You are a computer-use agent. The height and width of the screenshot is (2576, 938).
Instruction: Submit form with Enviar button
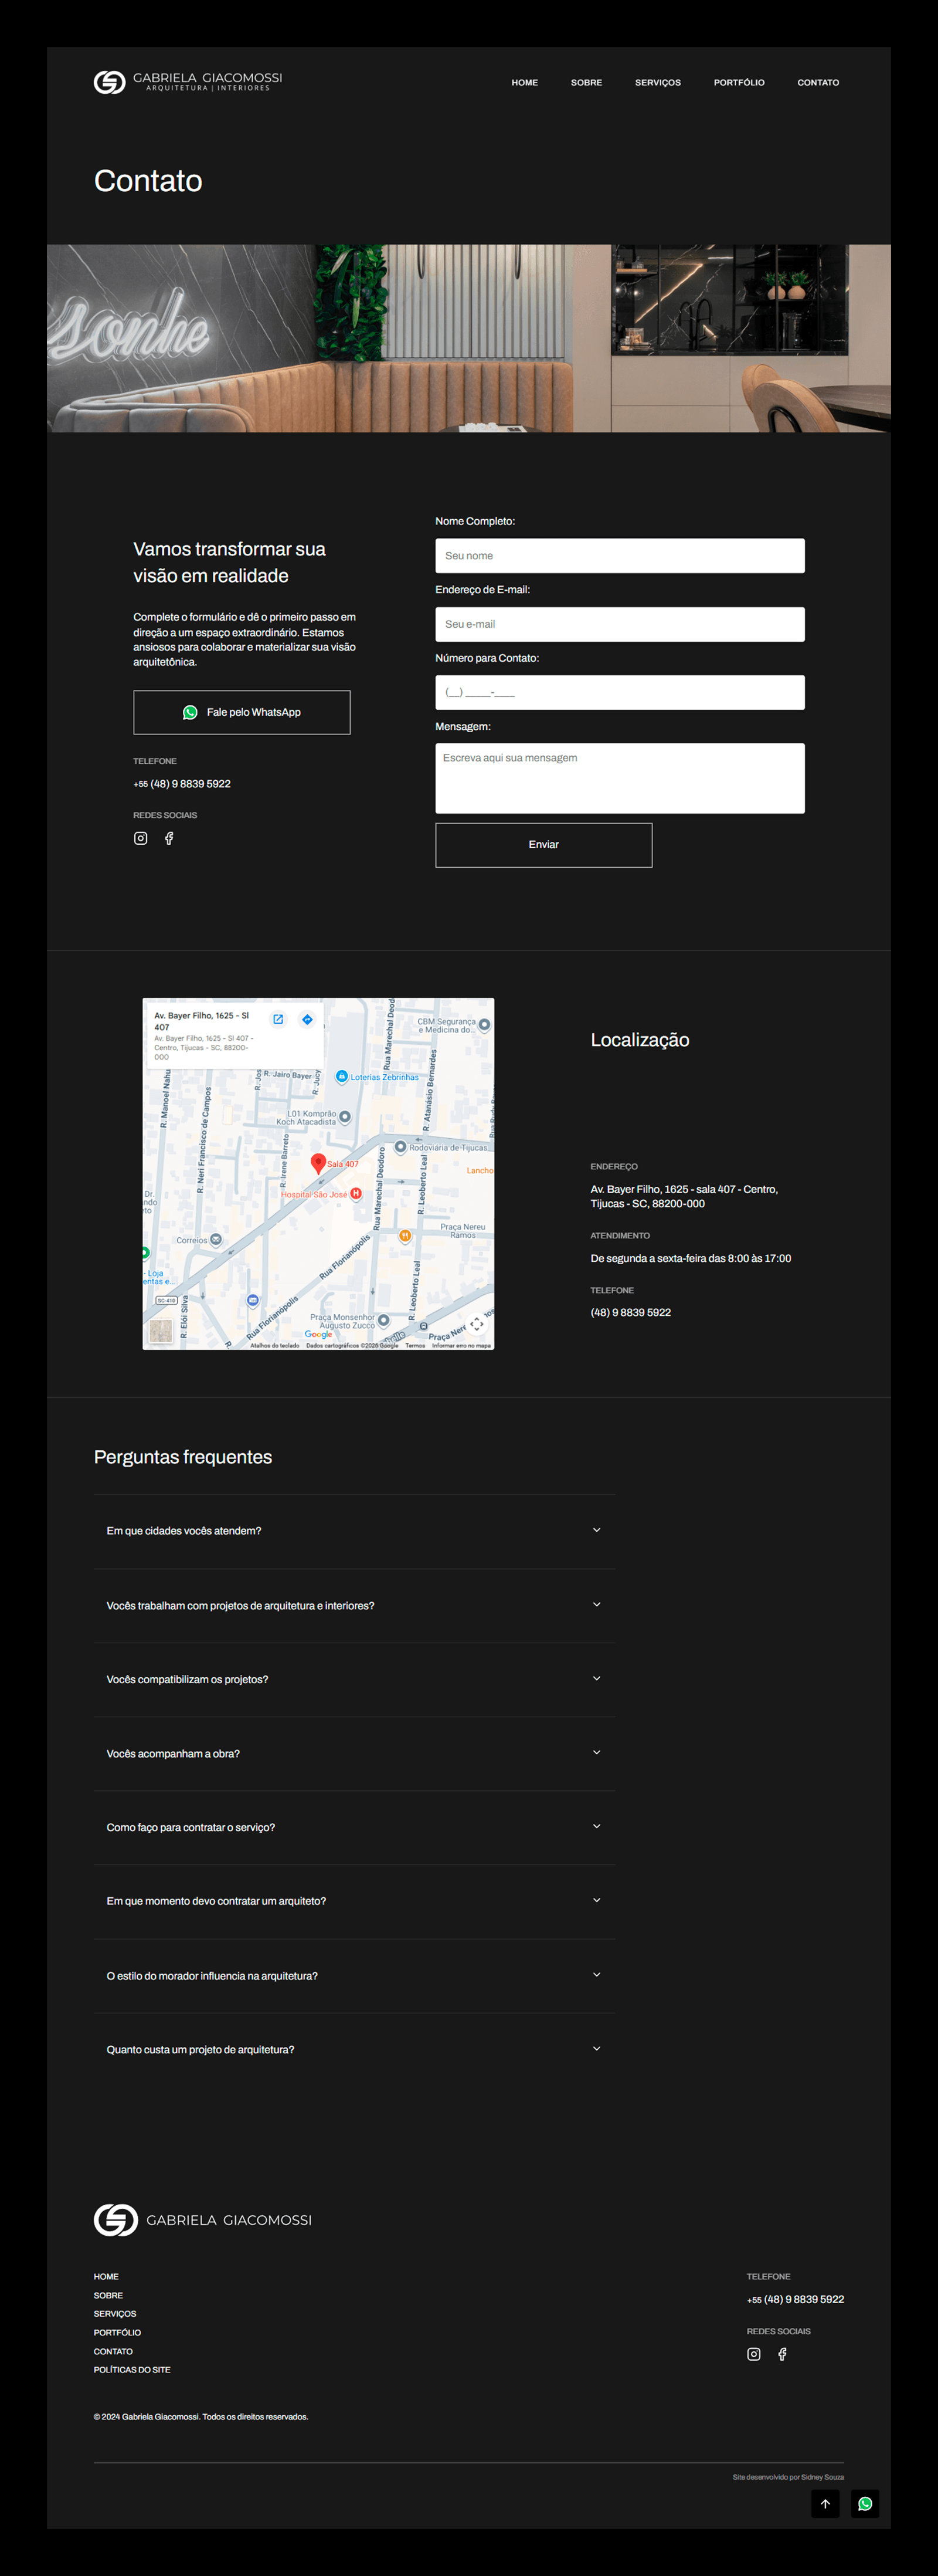[x=543, y=845]
